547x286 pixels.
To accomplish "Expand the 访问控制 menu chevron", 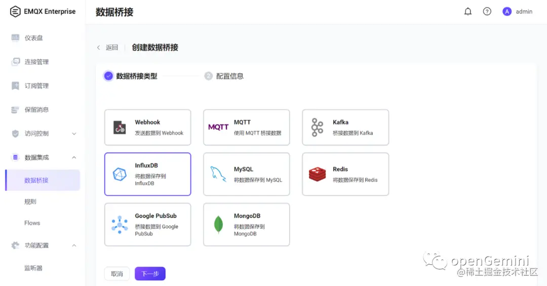I will click(x=74, y=134).
